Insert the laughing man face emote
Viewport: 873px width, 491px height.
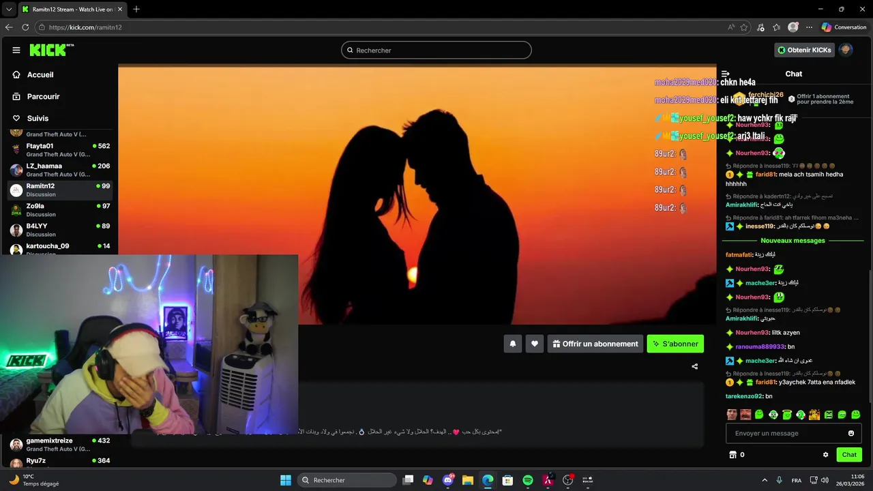[x=745, y=415]
